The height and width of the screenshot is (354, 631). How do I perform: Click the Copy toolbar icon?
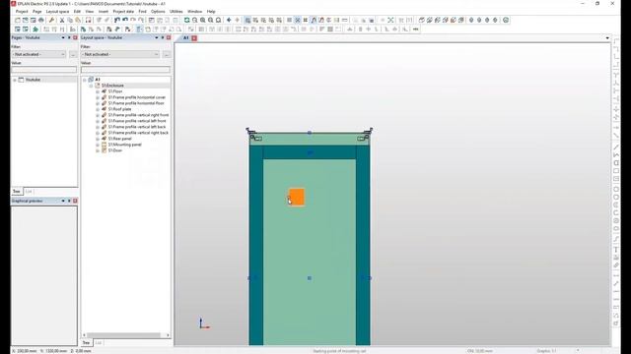pos(70,20)
